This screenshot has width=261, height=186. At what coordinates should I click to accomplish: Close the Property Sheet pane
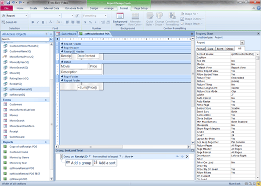258,33
